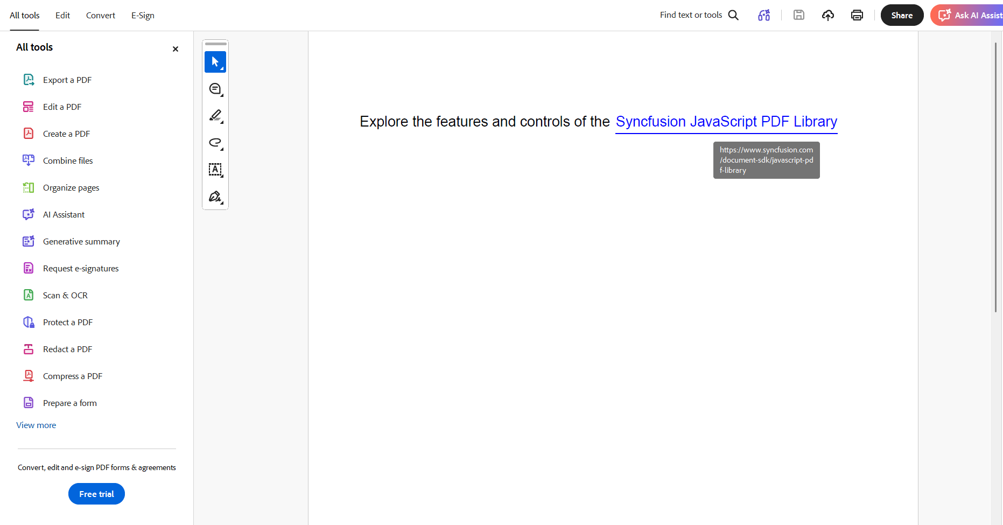Click the vertical document scrollbar
This screenshot has width=1003, height=525.
995,177
